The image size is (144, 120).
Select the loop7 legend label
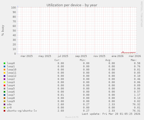11,95
